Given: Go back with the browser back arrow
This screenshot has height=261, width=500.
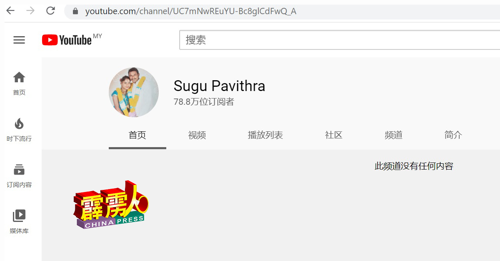Looking at the screenshot, I should [10, 11].
